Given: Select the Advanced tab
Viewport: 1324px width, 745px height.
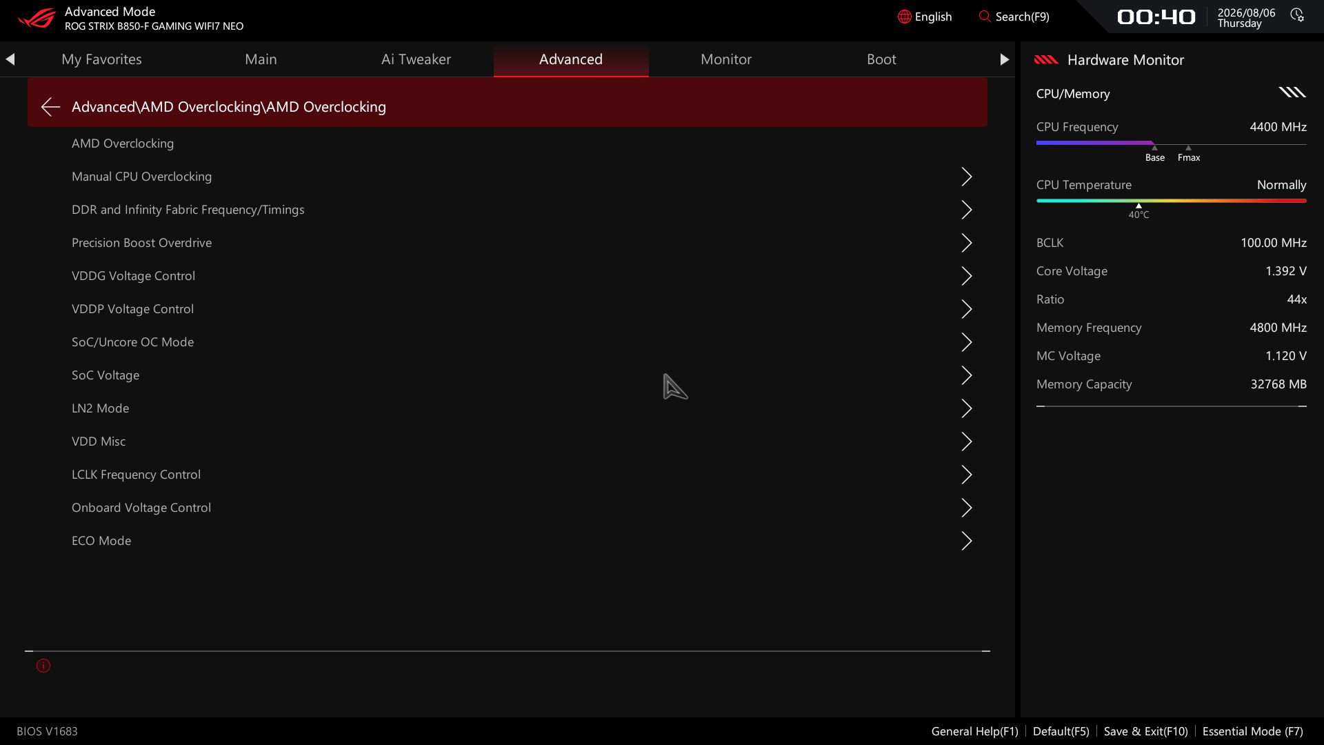Looking at the screenshot, I should tap(571, 59).
